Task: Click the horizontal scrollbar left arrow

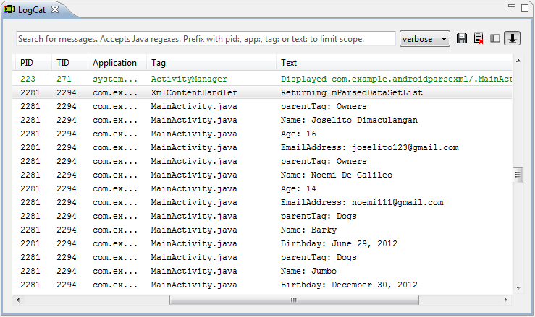Action: (18, 300)
